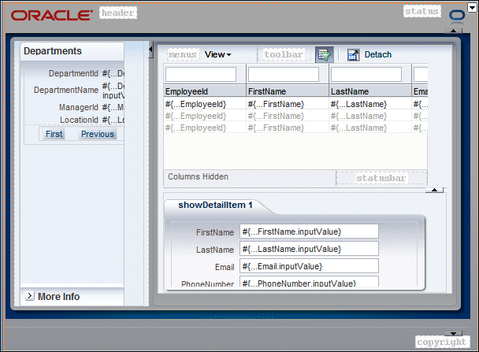Select the first-row #{...LastName} cell
Image resolution: width=479 pixels, height=352 pixels.
tap(370, 104)
